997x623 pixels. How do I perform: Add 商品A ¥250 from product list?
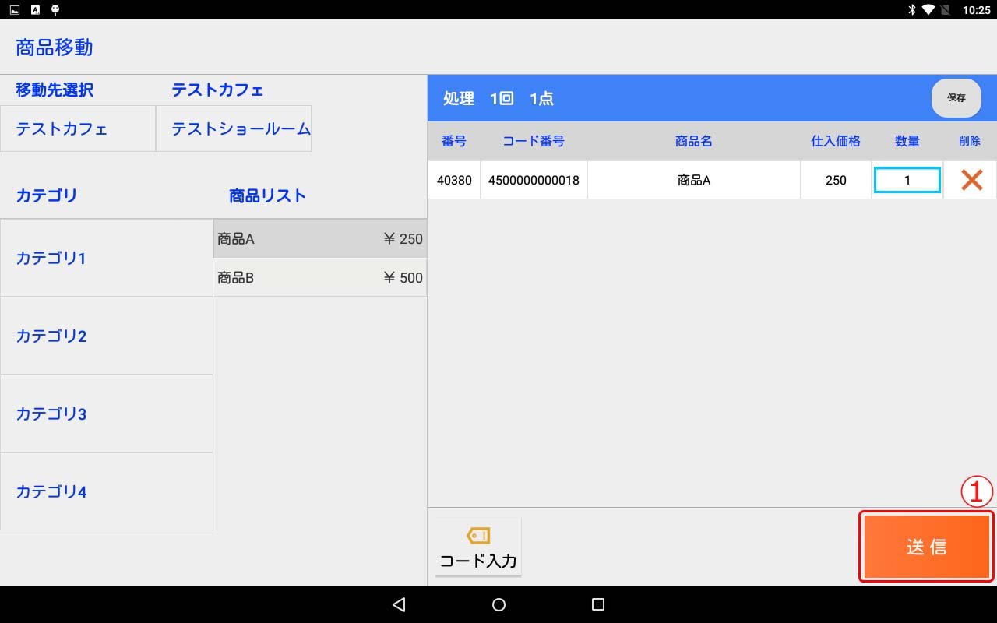tap(320, 239)
